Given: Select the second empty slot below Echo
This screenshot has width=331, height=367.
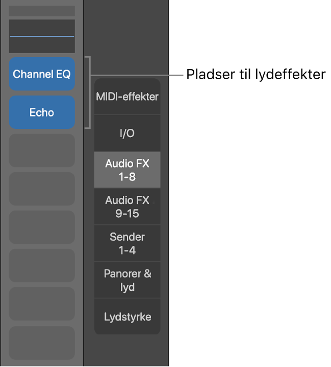Looking at the screenshot, I should pyautogui.click(x=42, y=189).
